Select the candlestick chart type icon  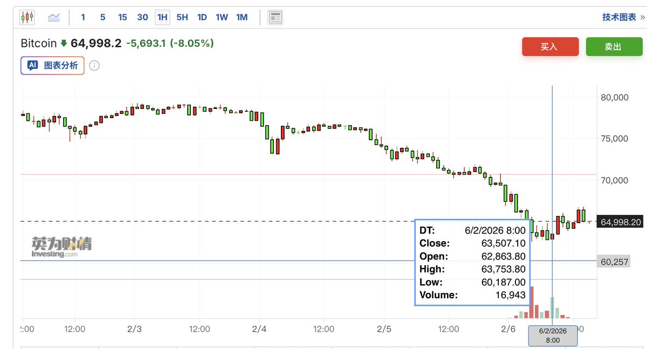pos(27,17)
